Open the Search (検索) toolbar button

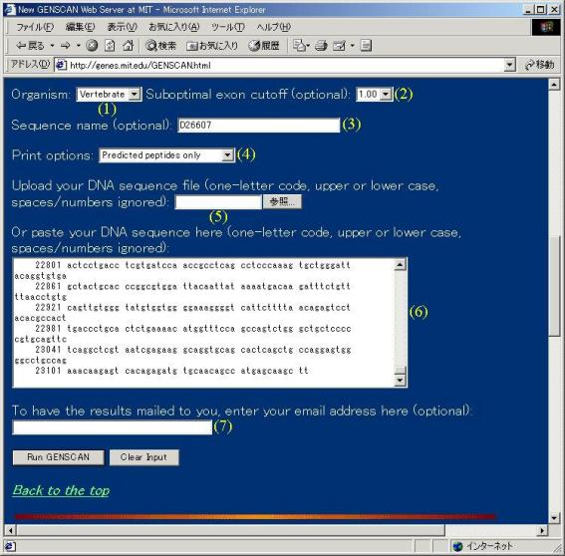coord(161,46)
